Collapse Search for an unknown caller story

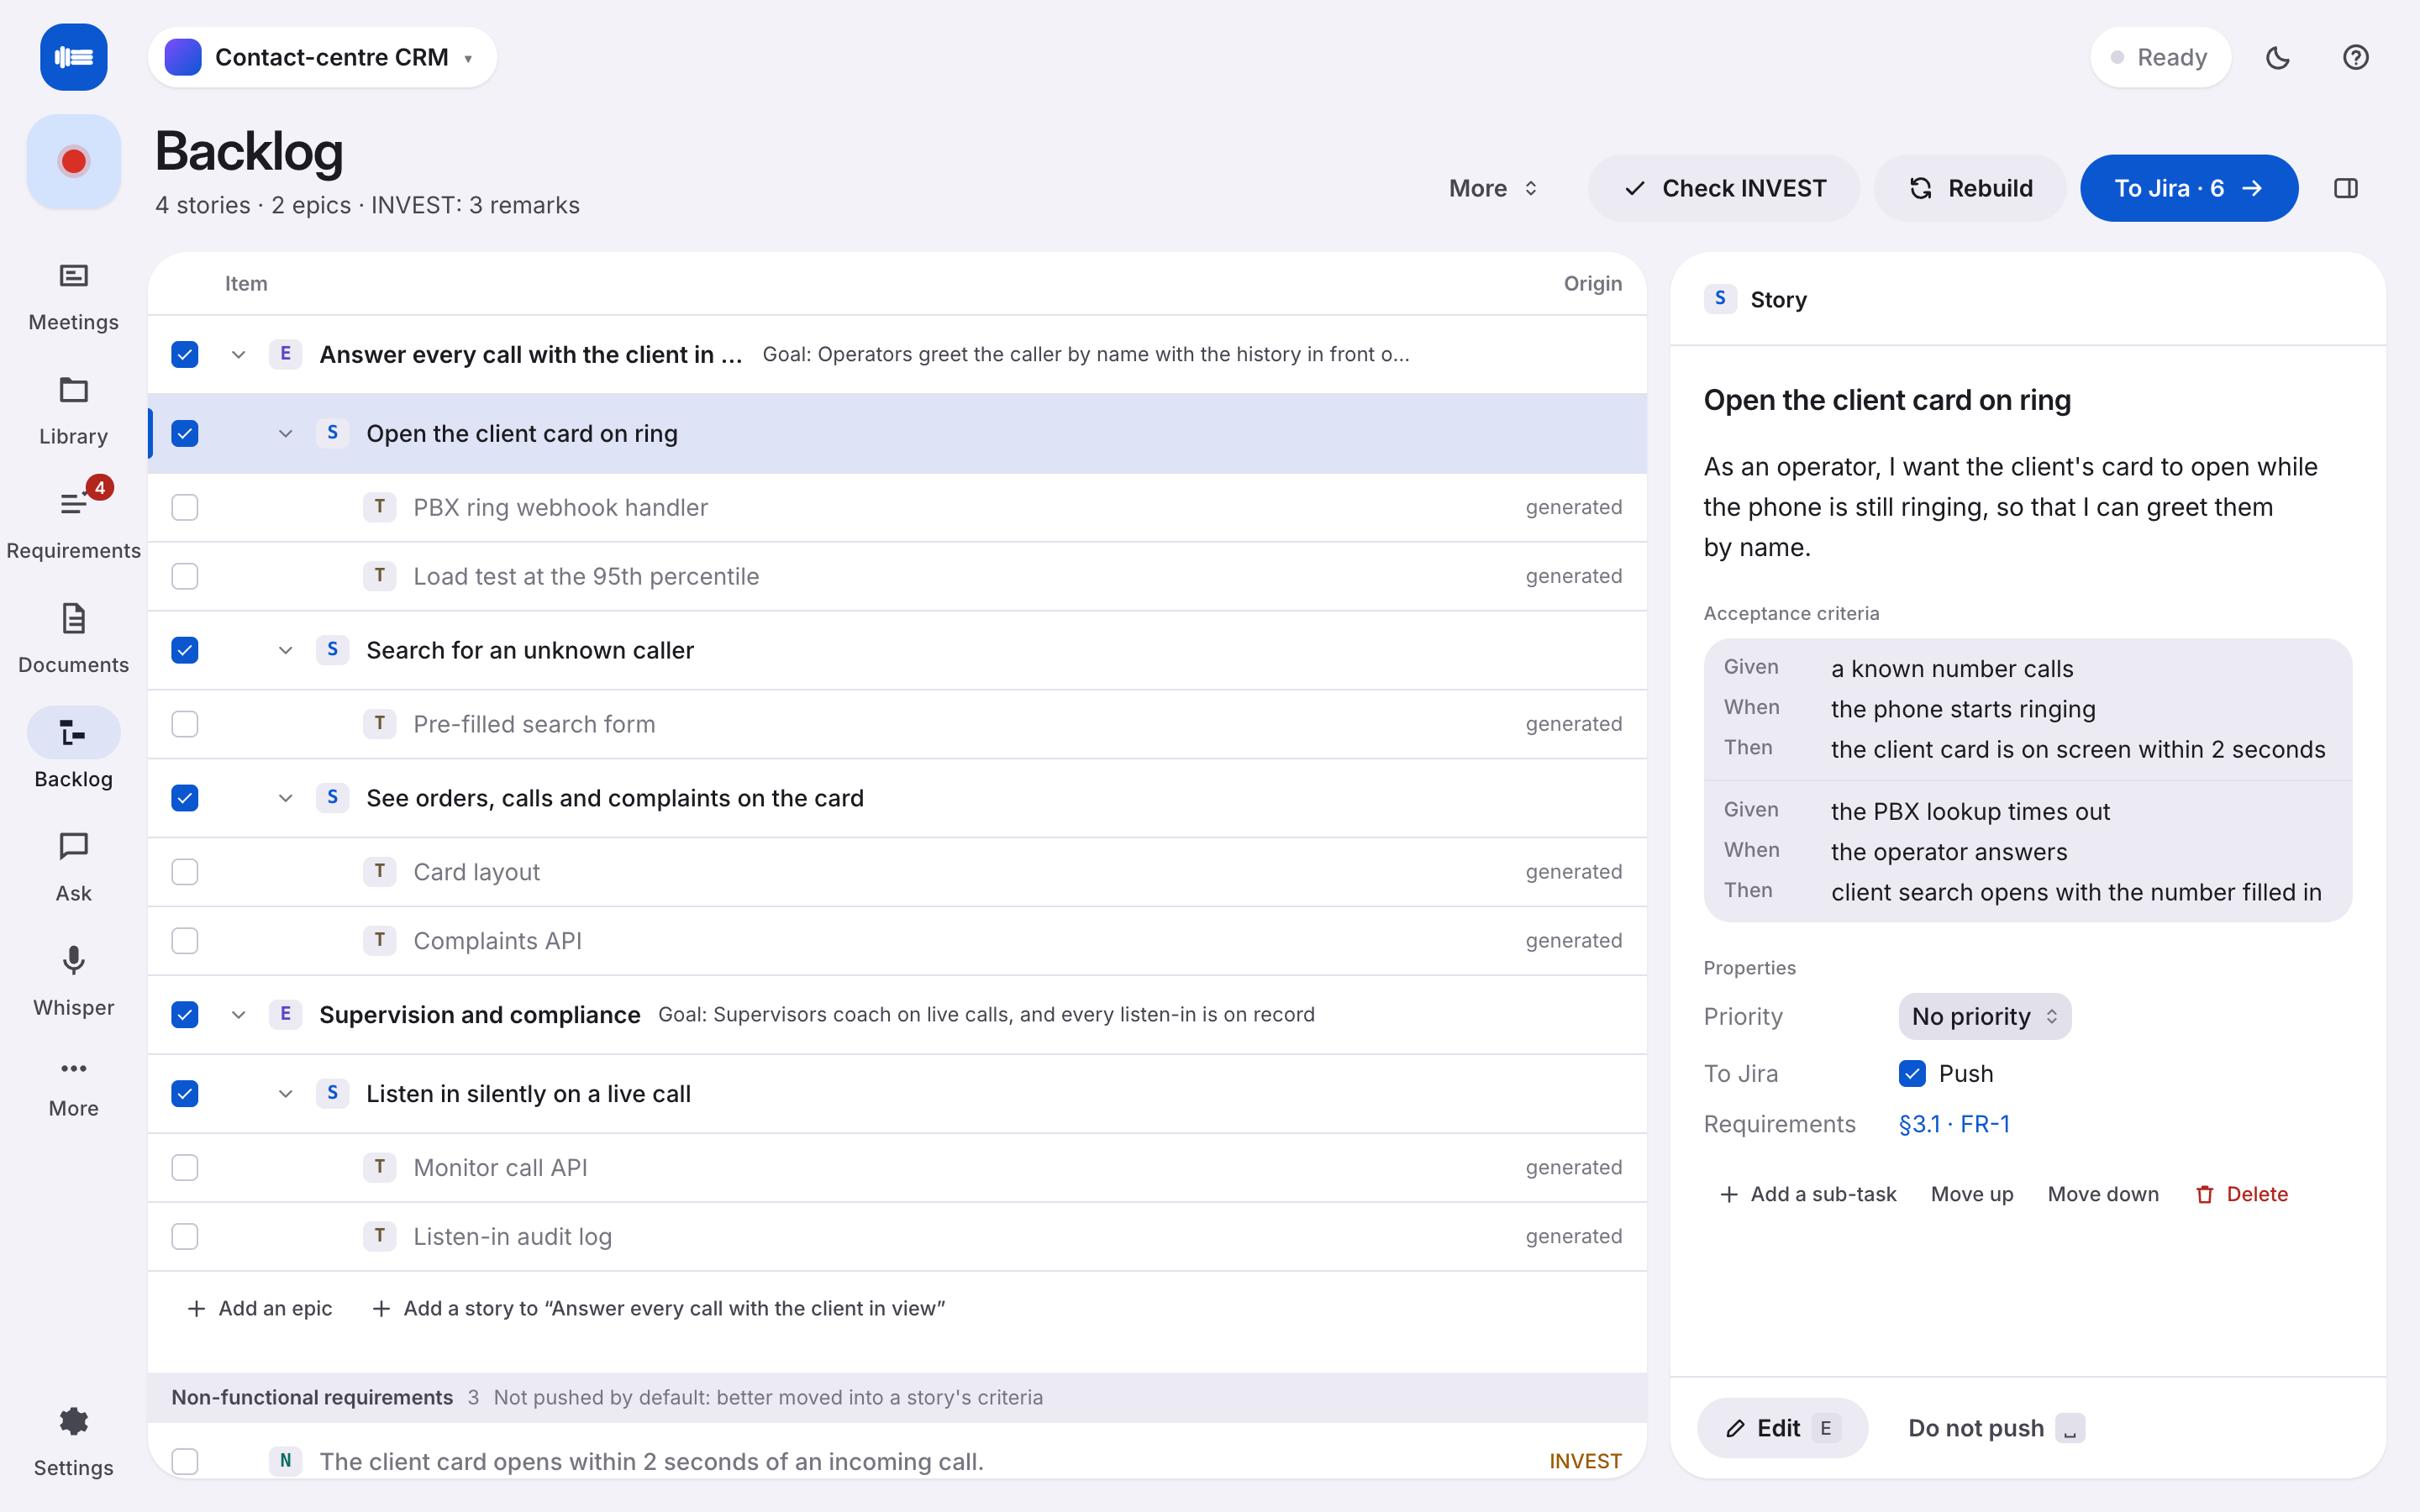[x=285, y=650]
